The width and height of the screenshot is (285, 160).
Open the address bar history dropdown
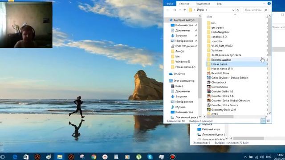pos(233,10)
